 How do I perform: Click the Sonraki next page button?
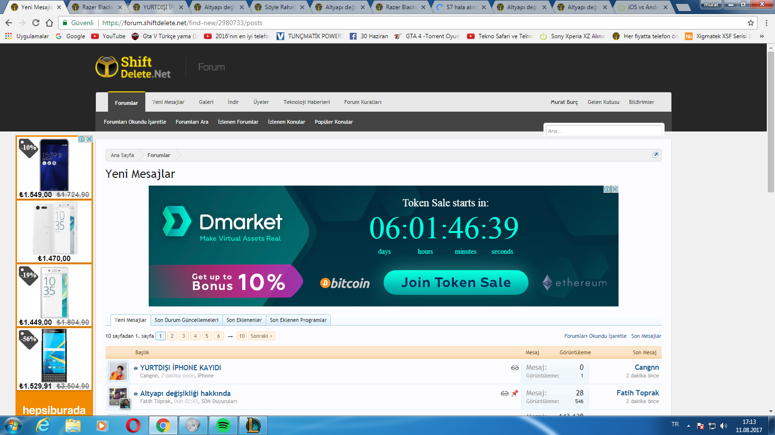coord(262,336)
